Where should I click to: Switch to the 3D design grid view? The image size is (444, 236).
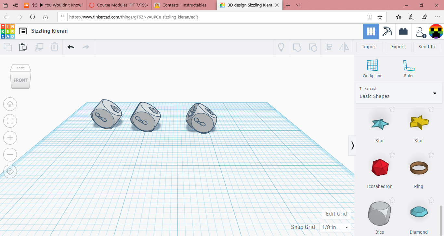point(371,31)
